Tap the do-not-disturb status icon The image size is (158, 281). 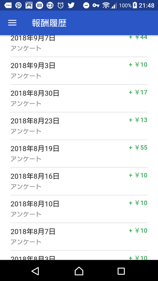86,5
